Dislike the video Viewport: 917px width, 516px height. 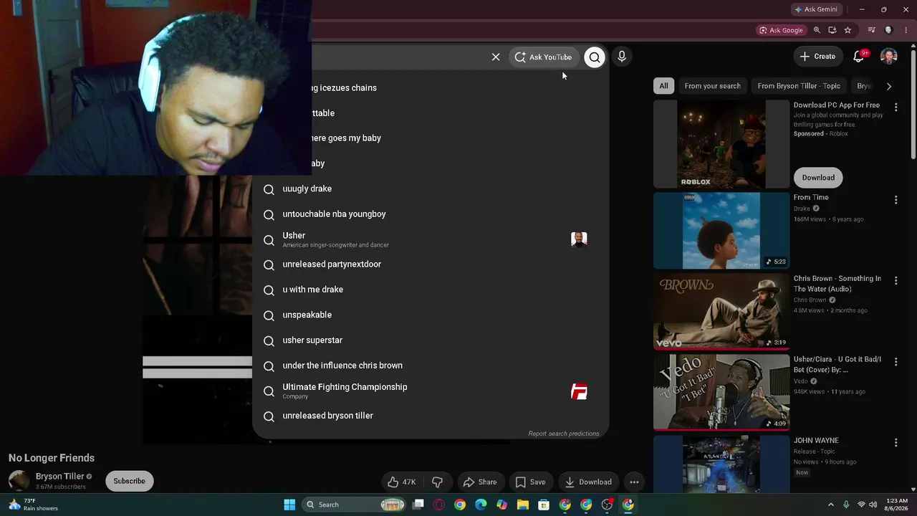437,482
